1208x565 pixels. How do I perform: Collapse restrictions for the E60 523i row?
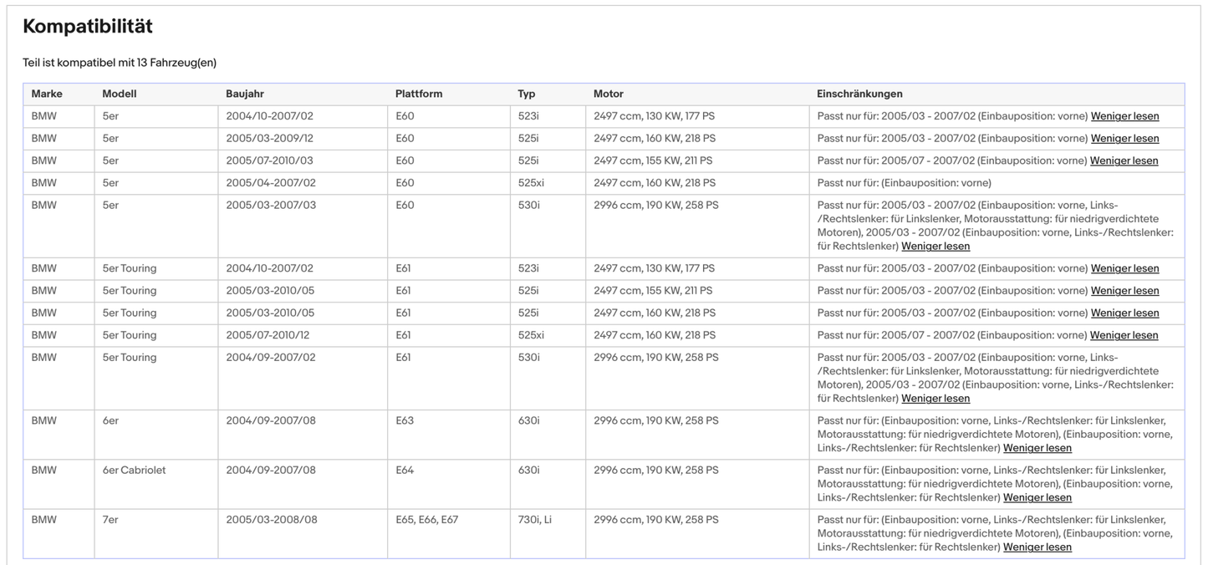1124,116
